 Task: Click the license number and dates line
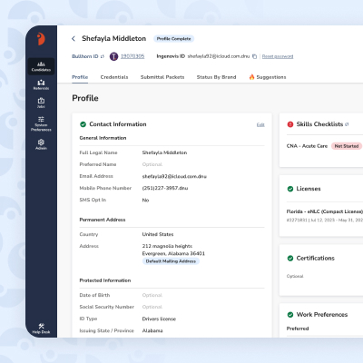[325, 220]
